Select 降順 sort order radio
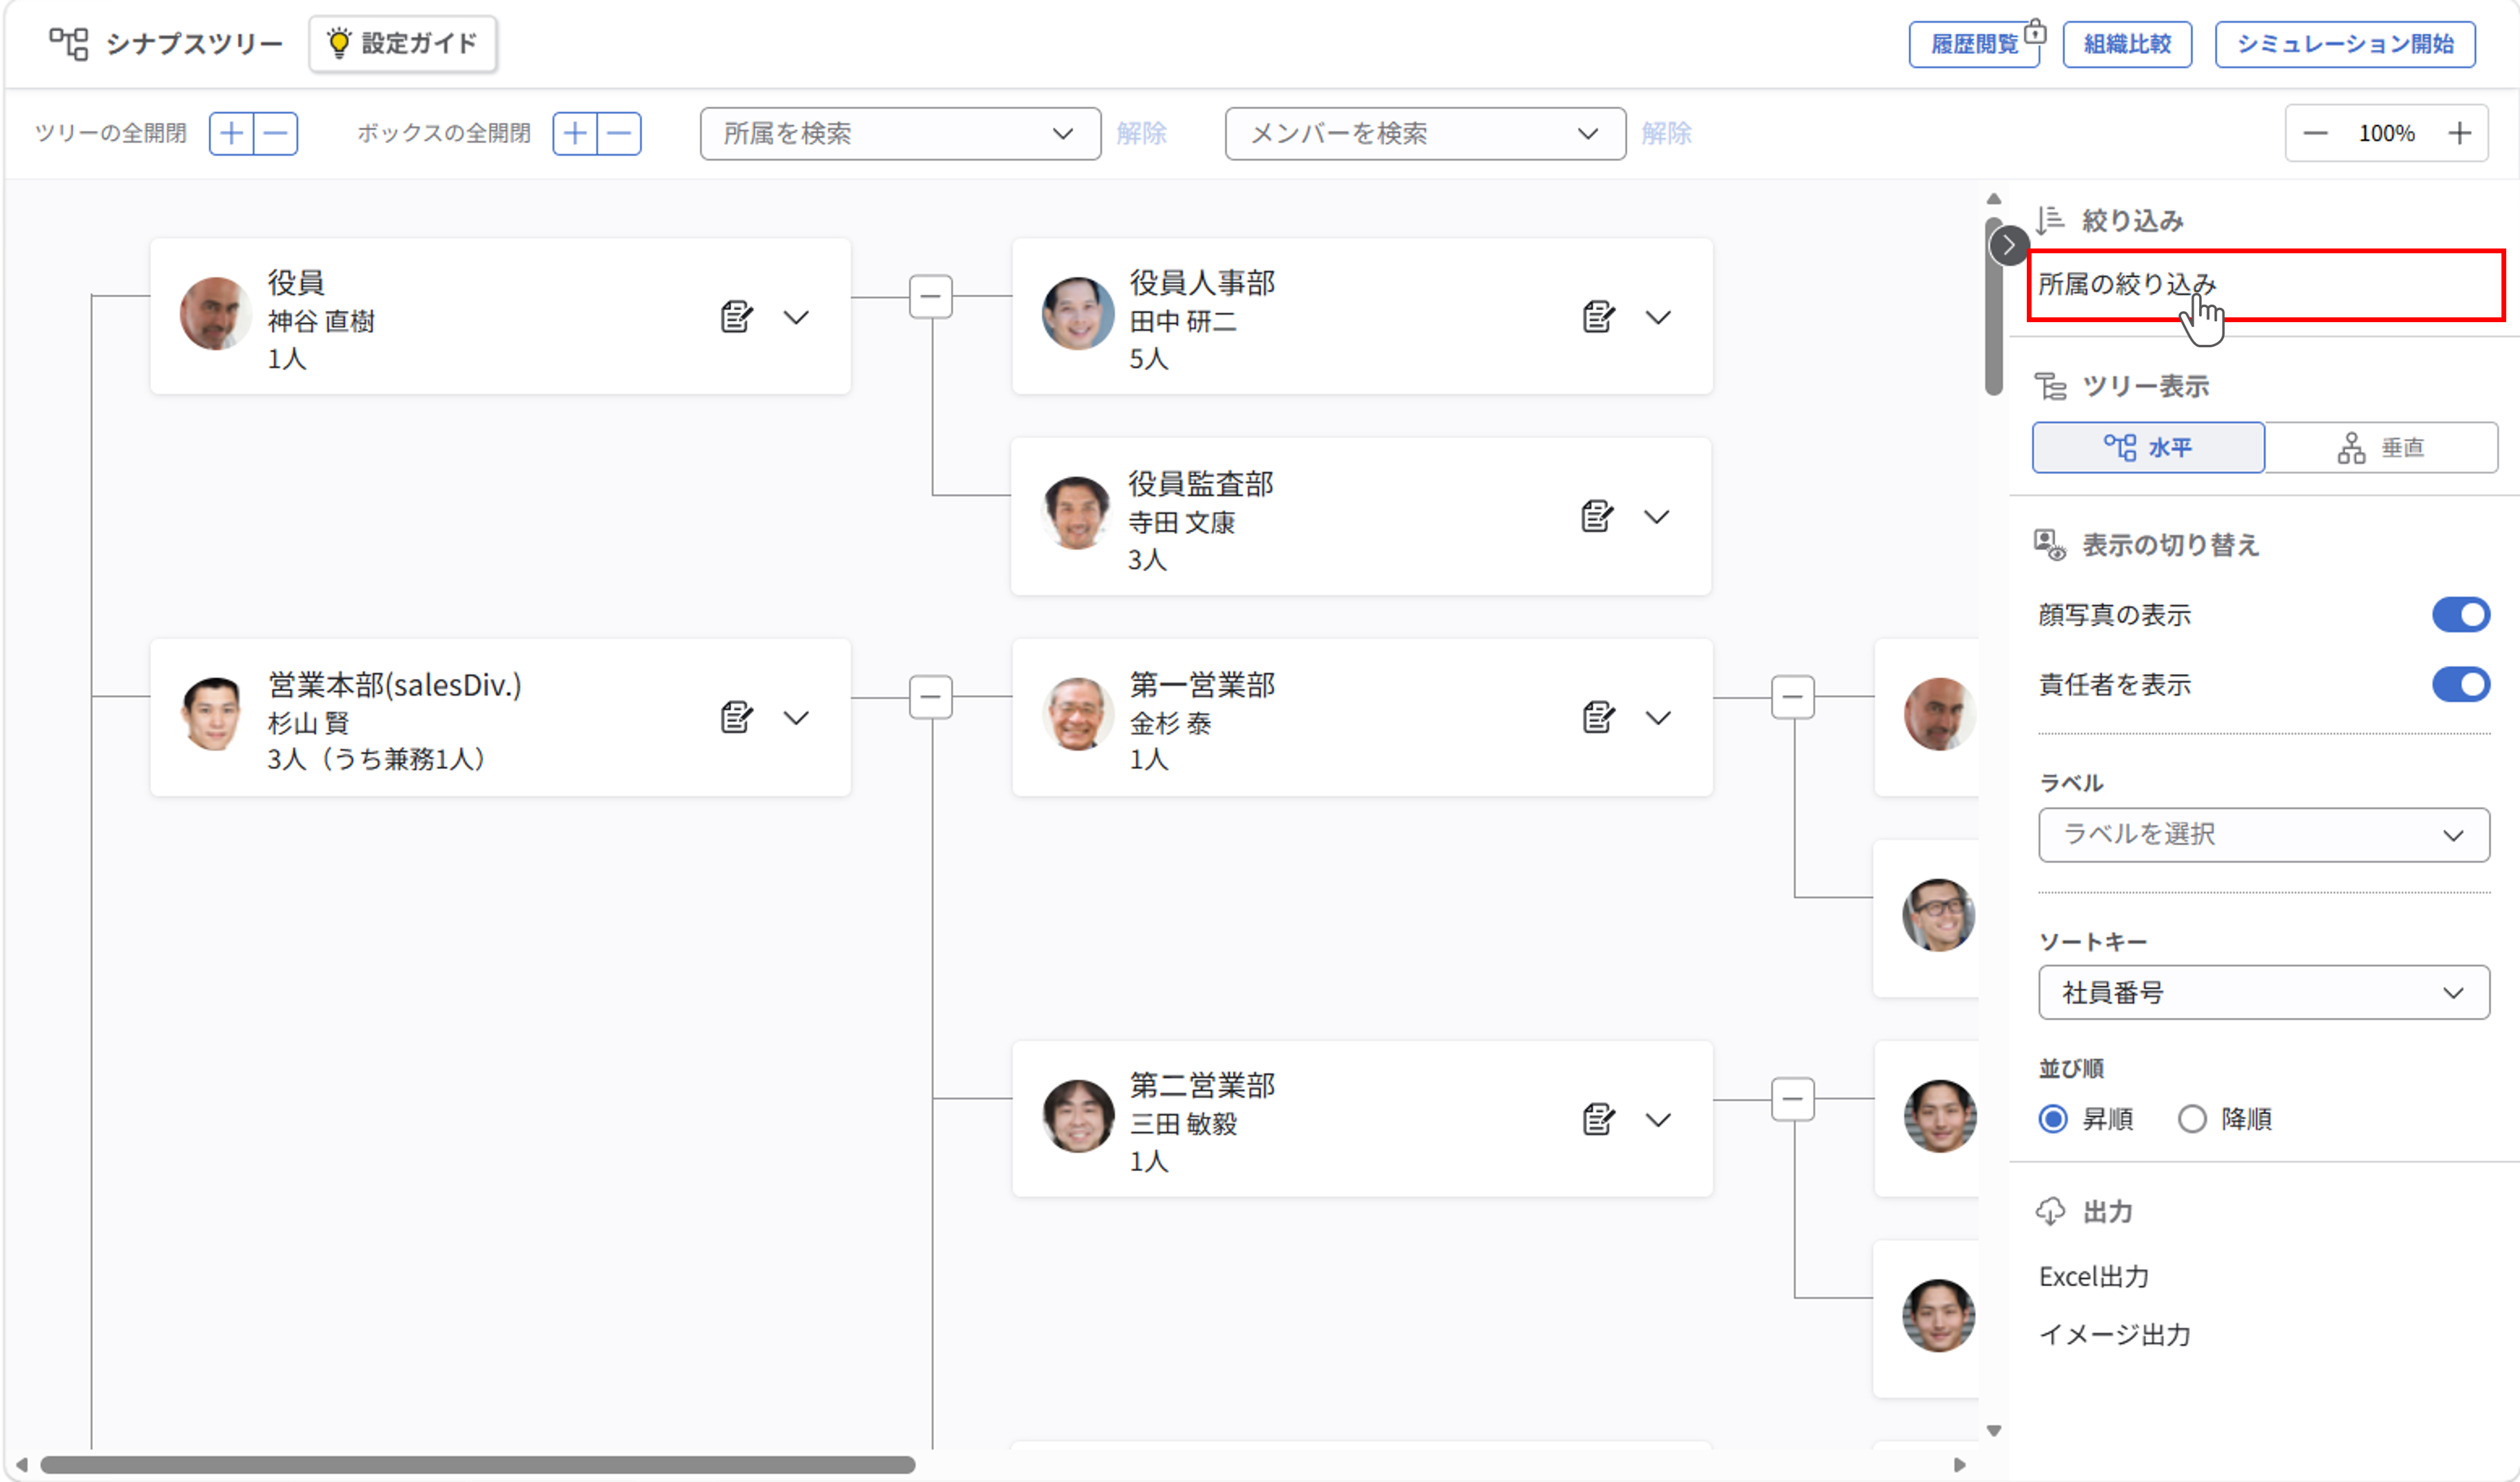Image resolution: width=2520 pixels, height=1482 pixels. click(2192, 1119)
